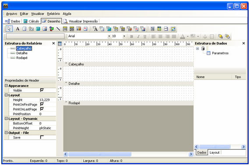
Task: Pick the Chart component tool
Action: point(79,29)
